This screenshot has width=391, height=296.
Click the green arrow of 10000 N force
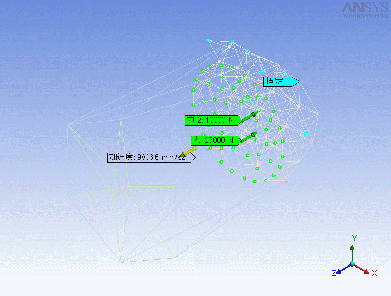click(249, 117)
